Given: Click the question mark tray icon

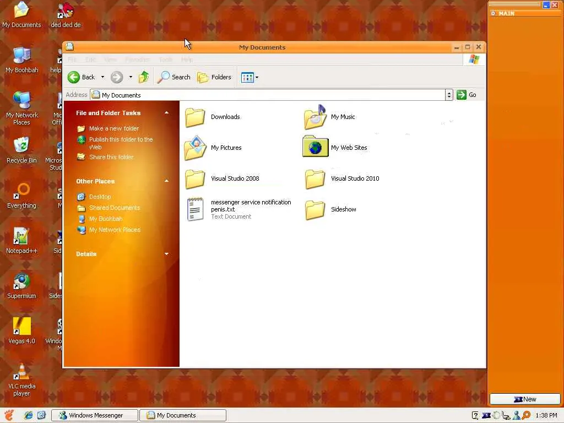Looking at the screenshot, I should coord(475,415).
